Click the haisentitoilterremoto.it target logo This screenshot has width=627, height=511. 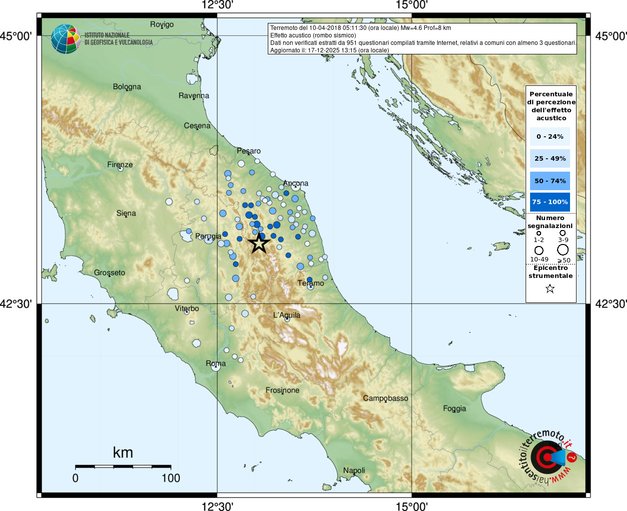point(546,457)
